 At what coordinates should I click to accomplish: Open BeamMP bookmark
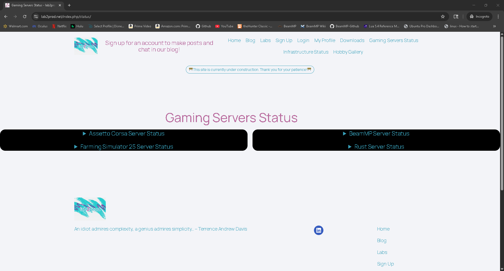(x=287, y=26)
